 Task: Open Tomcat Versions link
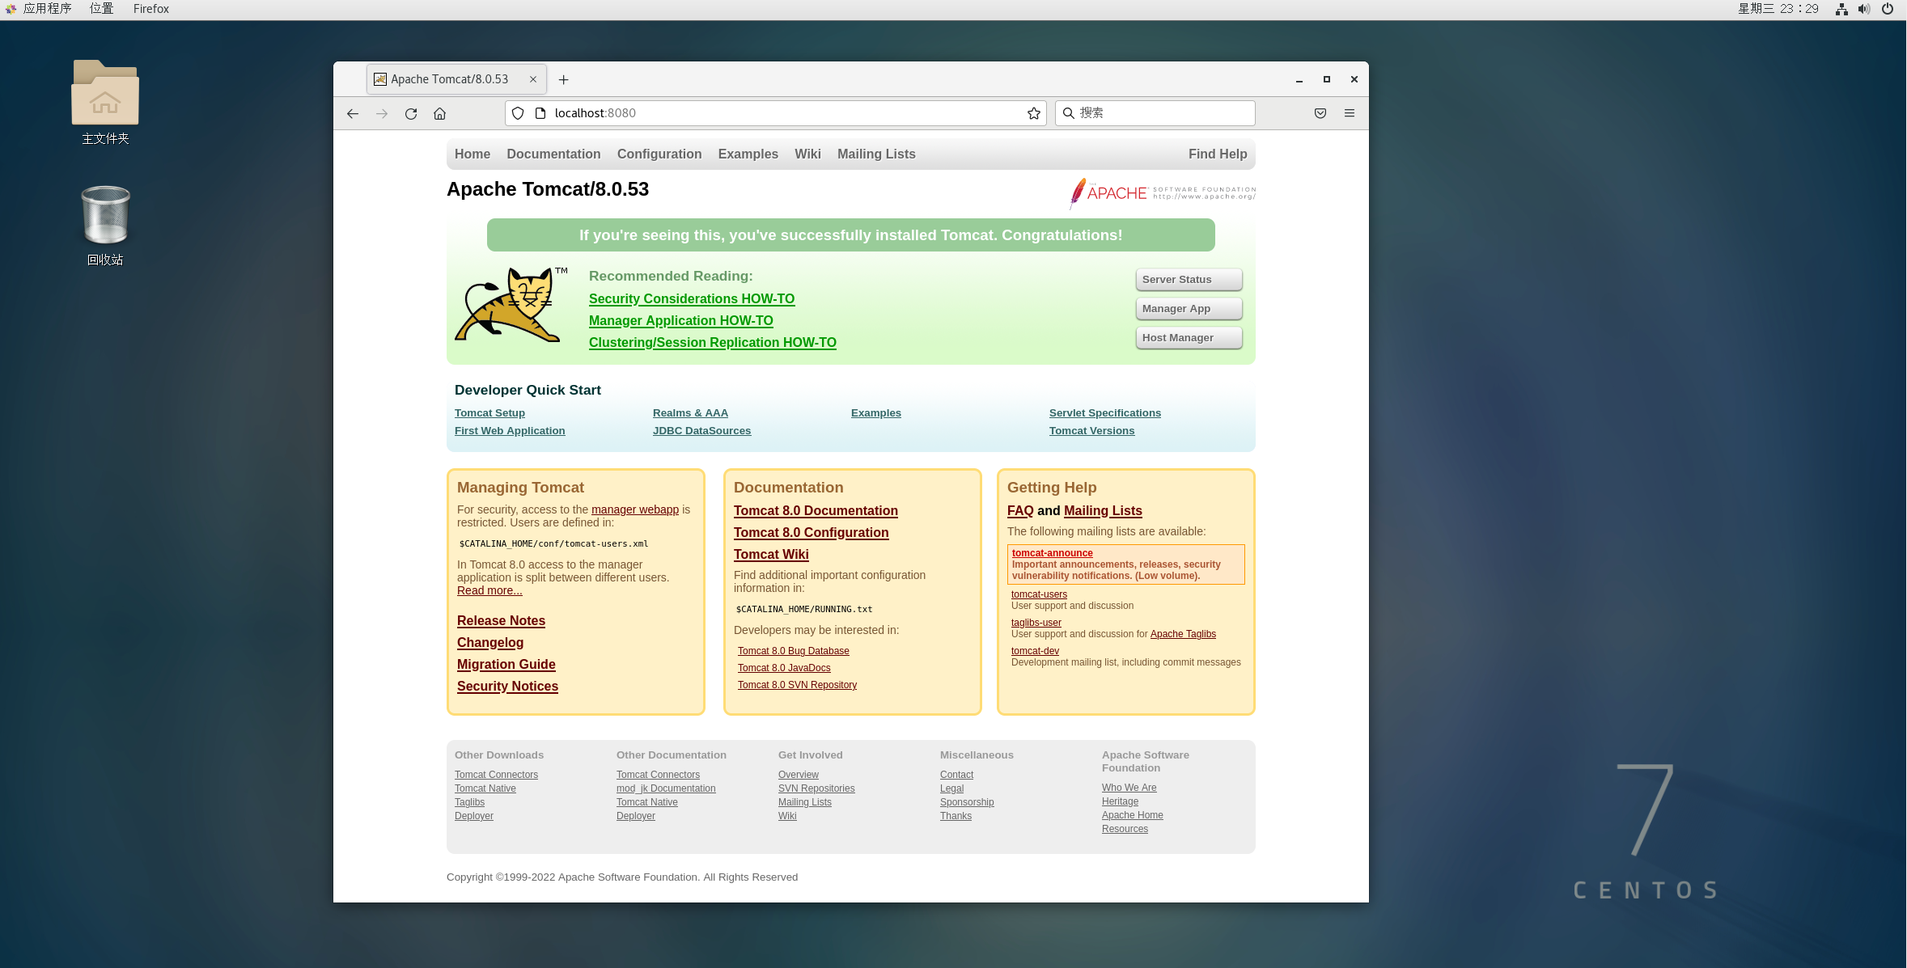pos(1091,431)
